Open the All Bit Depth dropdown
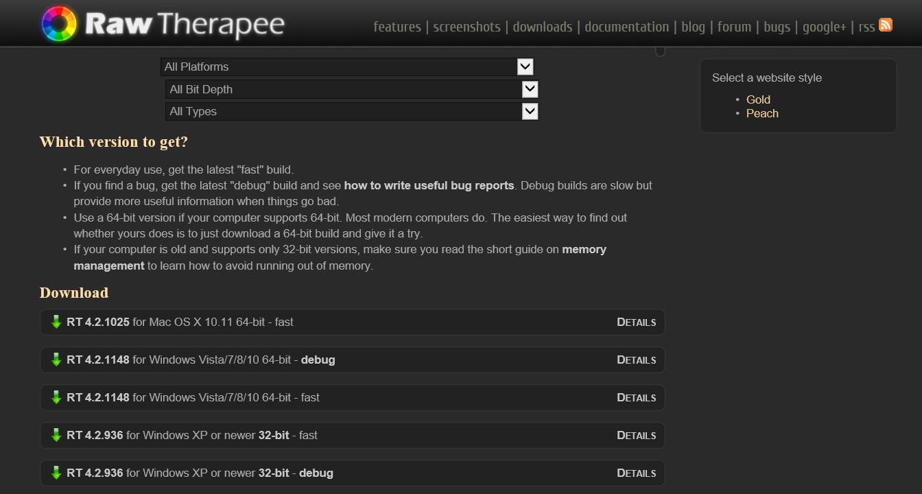922x494 pixels. click(529, 89)
